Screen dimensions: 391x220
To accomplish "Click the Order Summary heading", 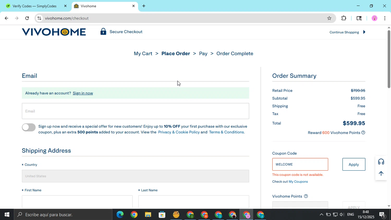I will [294, 76].
